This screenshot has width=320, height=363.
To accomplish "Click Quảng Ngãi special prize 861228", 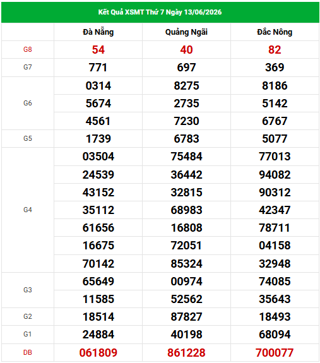I will coord(186,352).
